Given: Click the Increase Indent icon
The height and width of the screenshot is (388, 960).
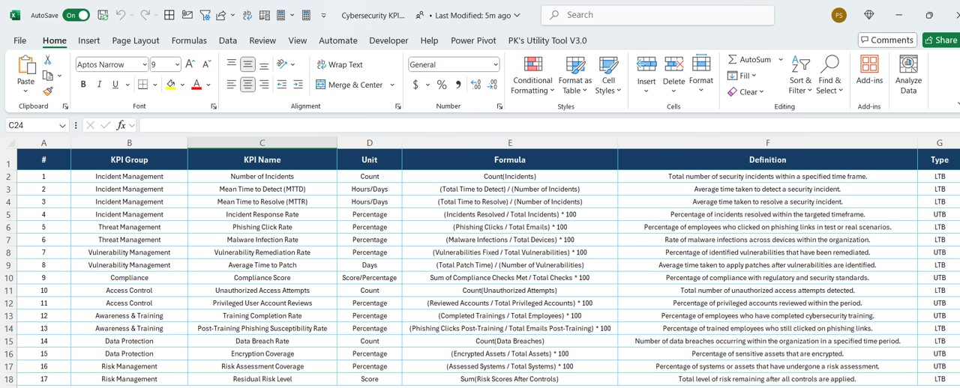Looking at the screenshot, I should pyautogui.click(x=298, y=85).
